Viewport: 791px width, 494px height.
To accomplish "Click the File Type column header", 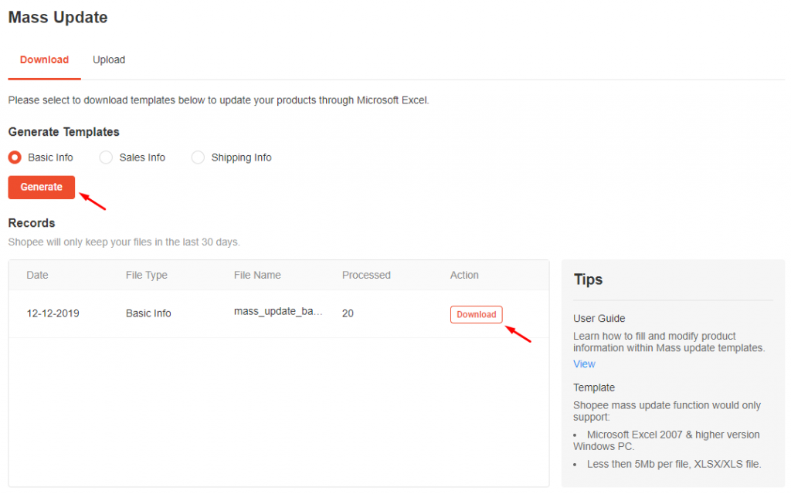I will (x=146, y=275).
